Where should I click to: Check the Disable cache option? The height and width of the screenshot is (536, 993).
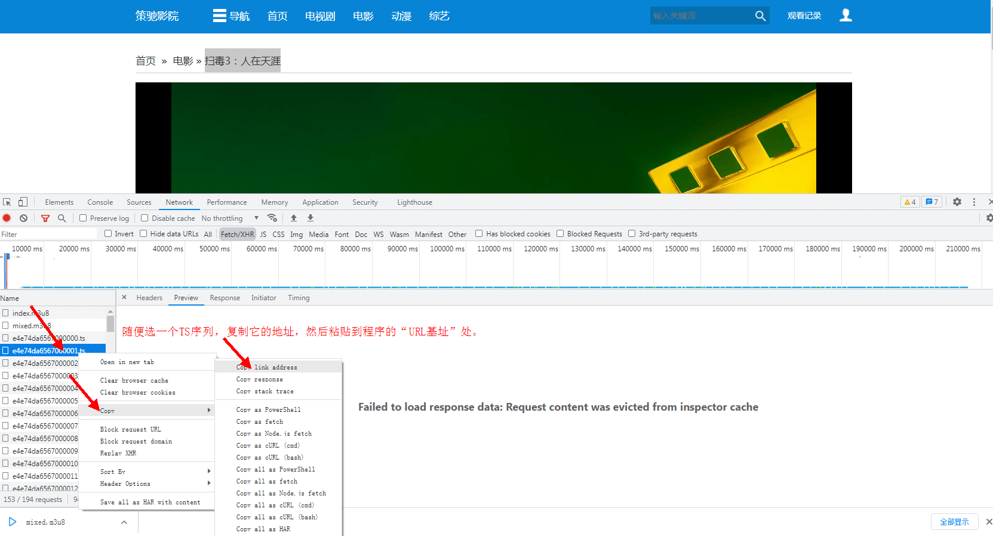(145, 218)
